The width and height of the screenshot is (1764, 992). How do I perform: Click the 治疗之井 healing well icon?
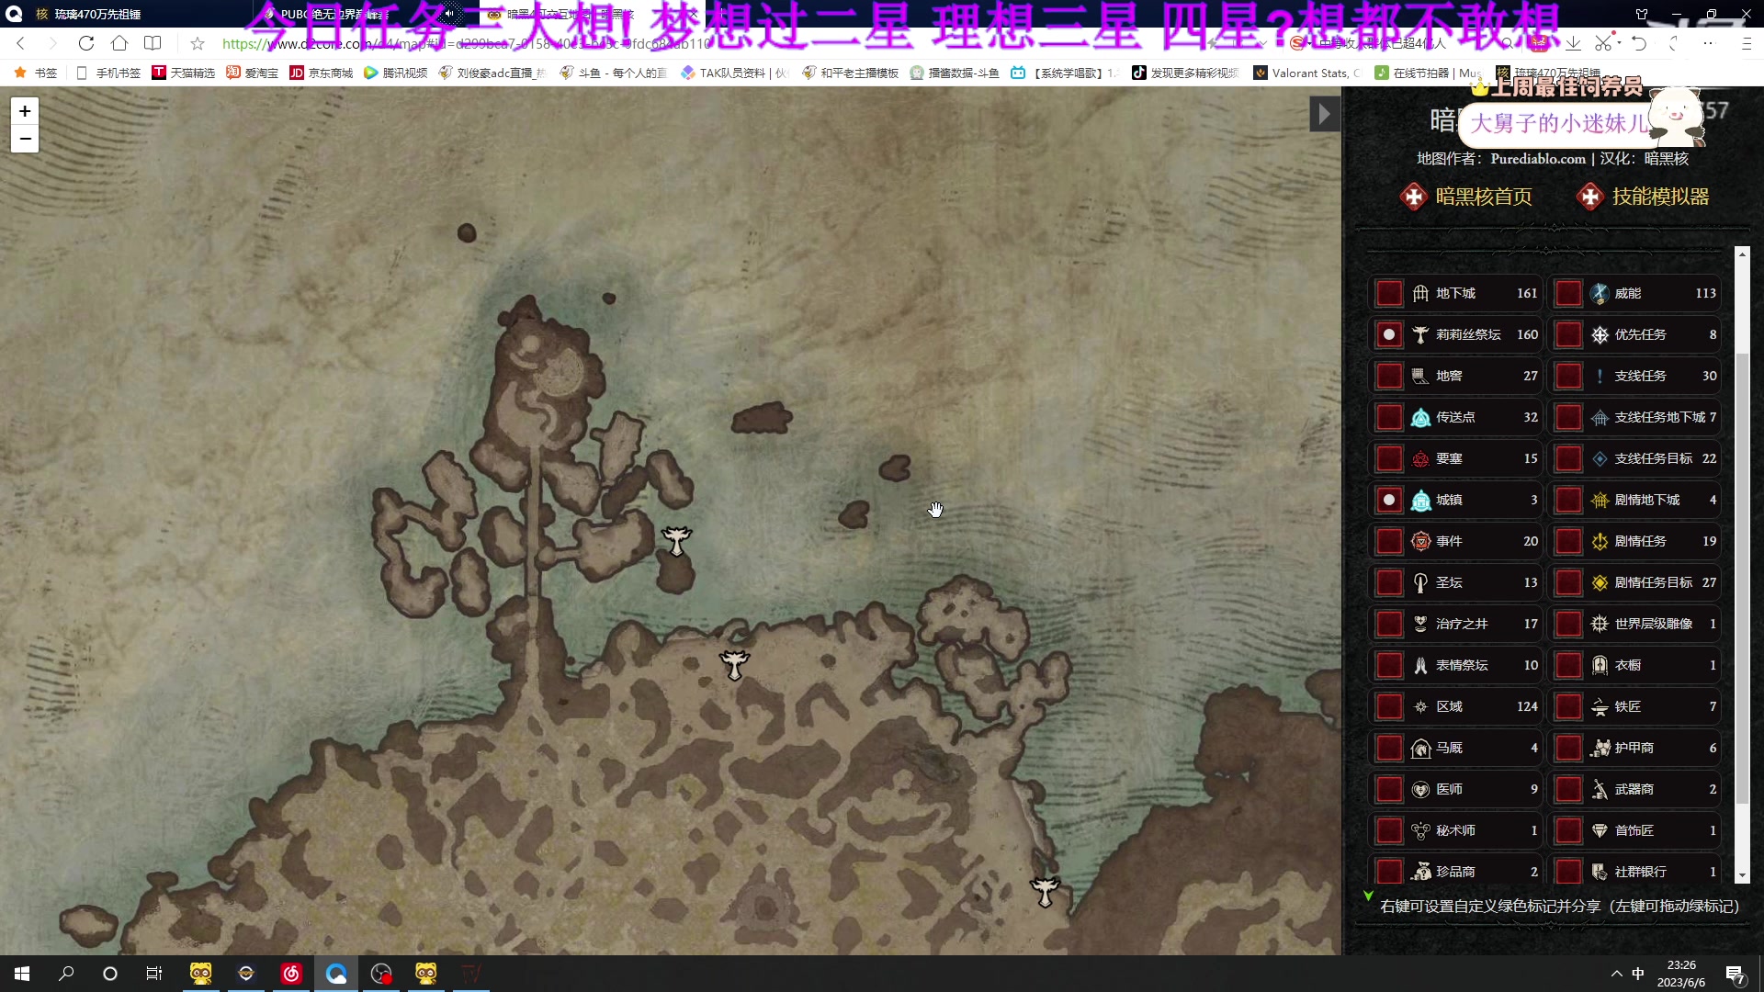click(1420, 625)
